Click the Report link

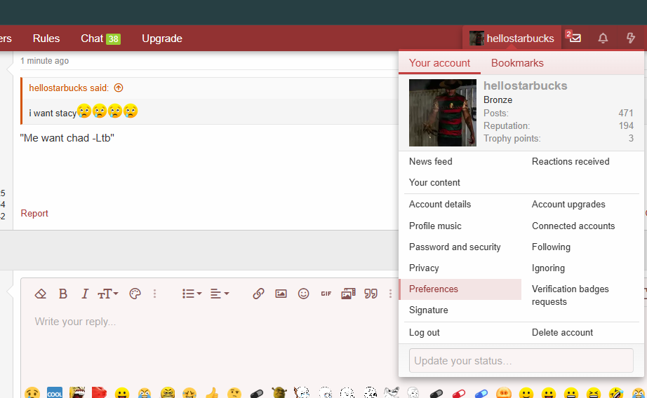(34, 214)
